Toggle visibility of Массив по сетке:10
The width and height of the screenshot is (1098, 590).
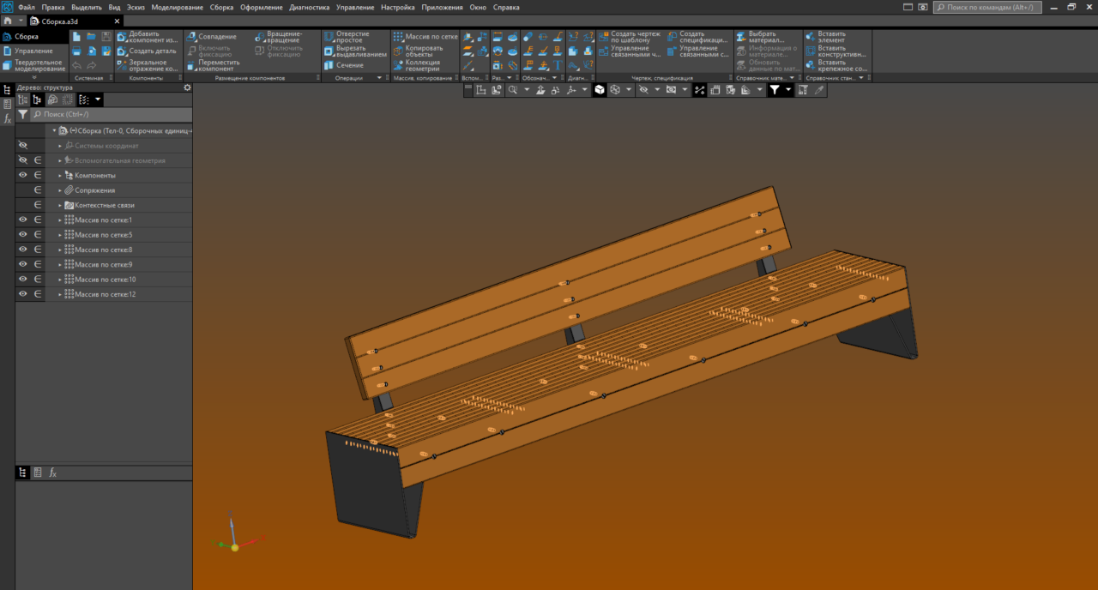[23, 280]
